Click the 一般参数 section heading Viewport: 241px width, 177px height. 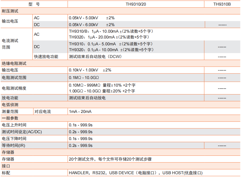(x=10, y=118)
